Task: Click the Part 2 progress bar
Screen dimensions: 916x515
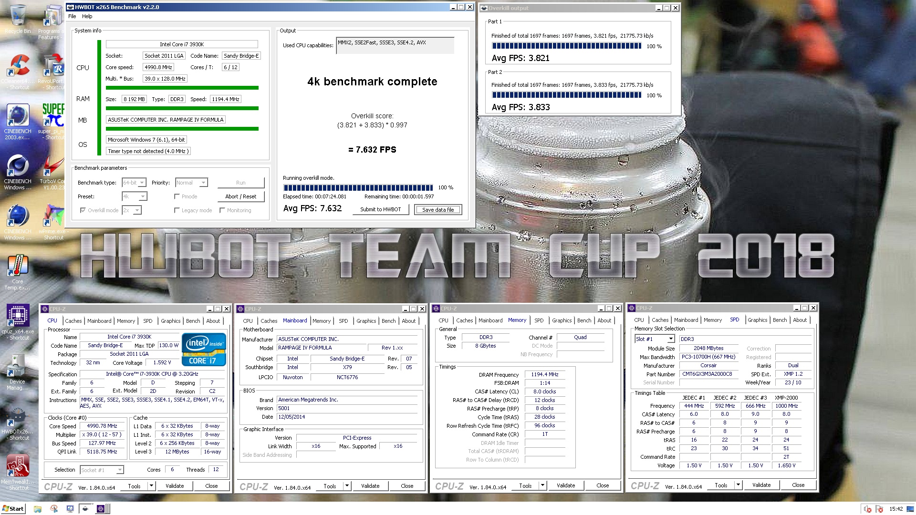Action: (567, 95)
